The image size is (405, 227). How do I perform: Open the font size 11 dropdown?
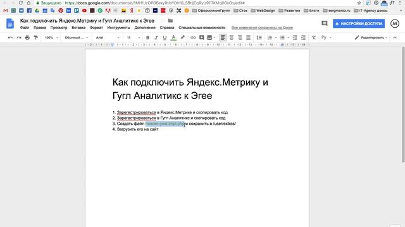coord(134,38)
